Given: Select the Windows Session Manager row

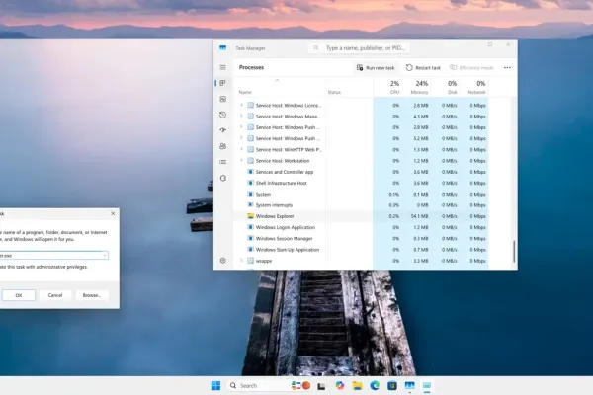Looking at the screenshot, I should [x=363, y=239].
